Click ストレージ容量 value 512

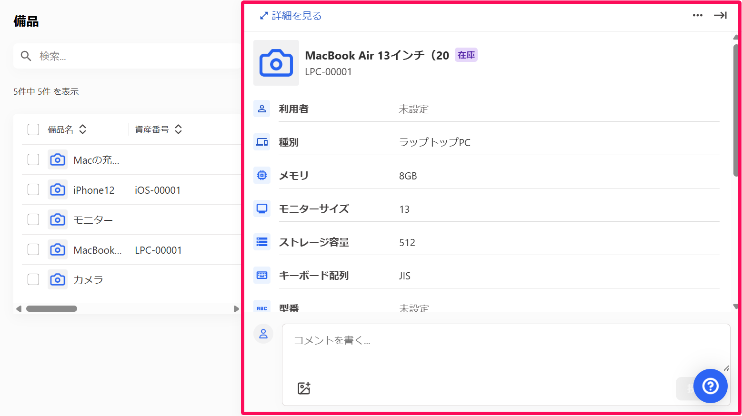pos(407,242)
